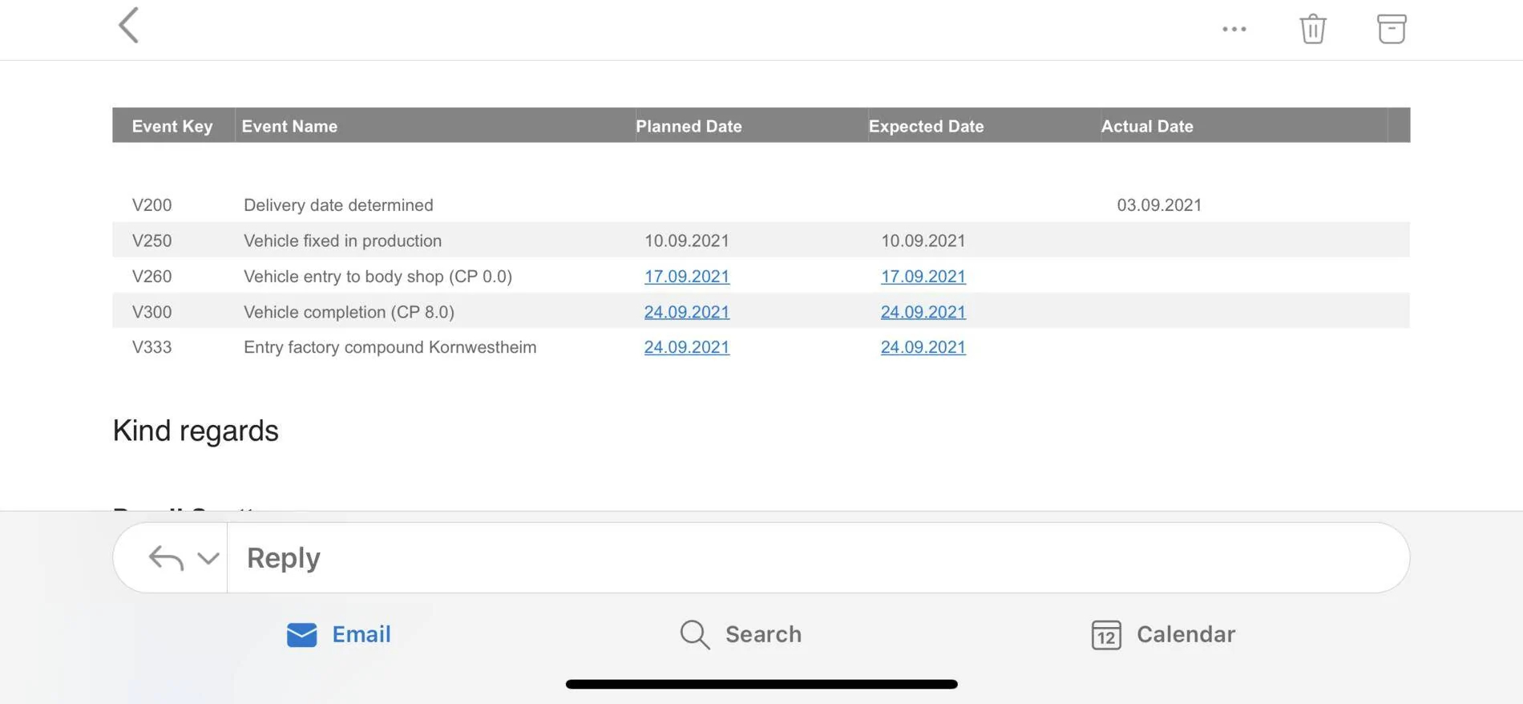Select the Actual Date column header
This screenshot has width=1523, height=704.
1147,126
